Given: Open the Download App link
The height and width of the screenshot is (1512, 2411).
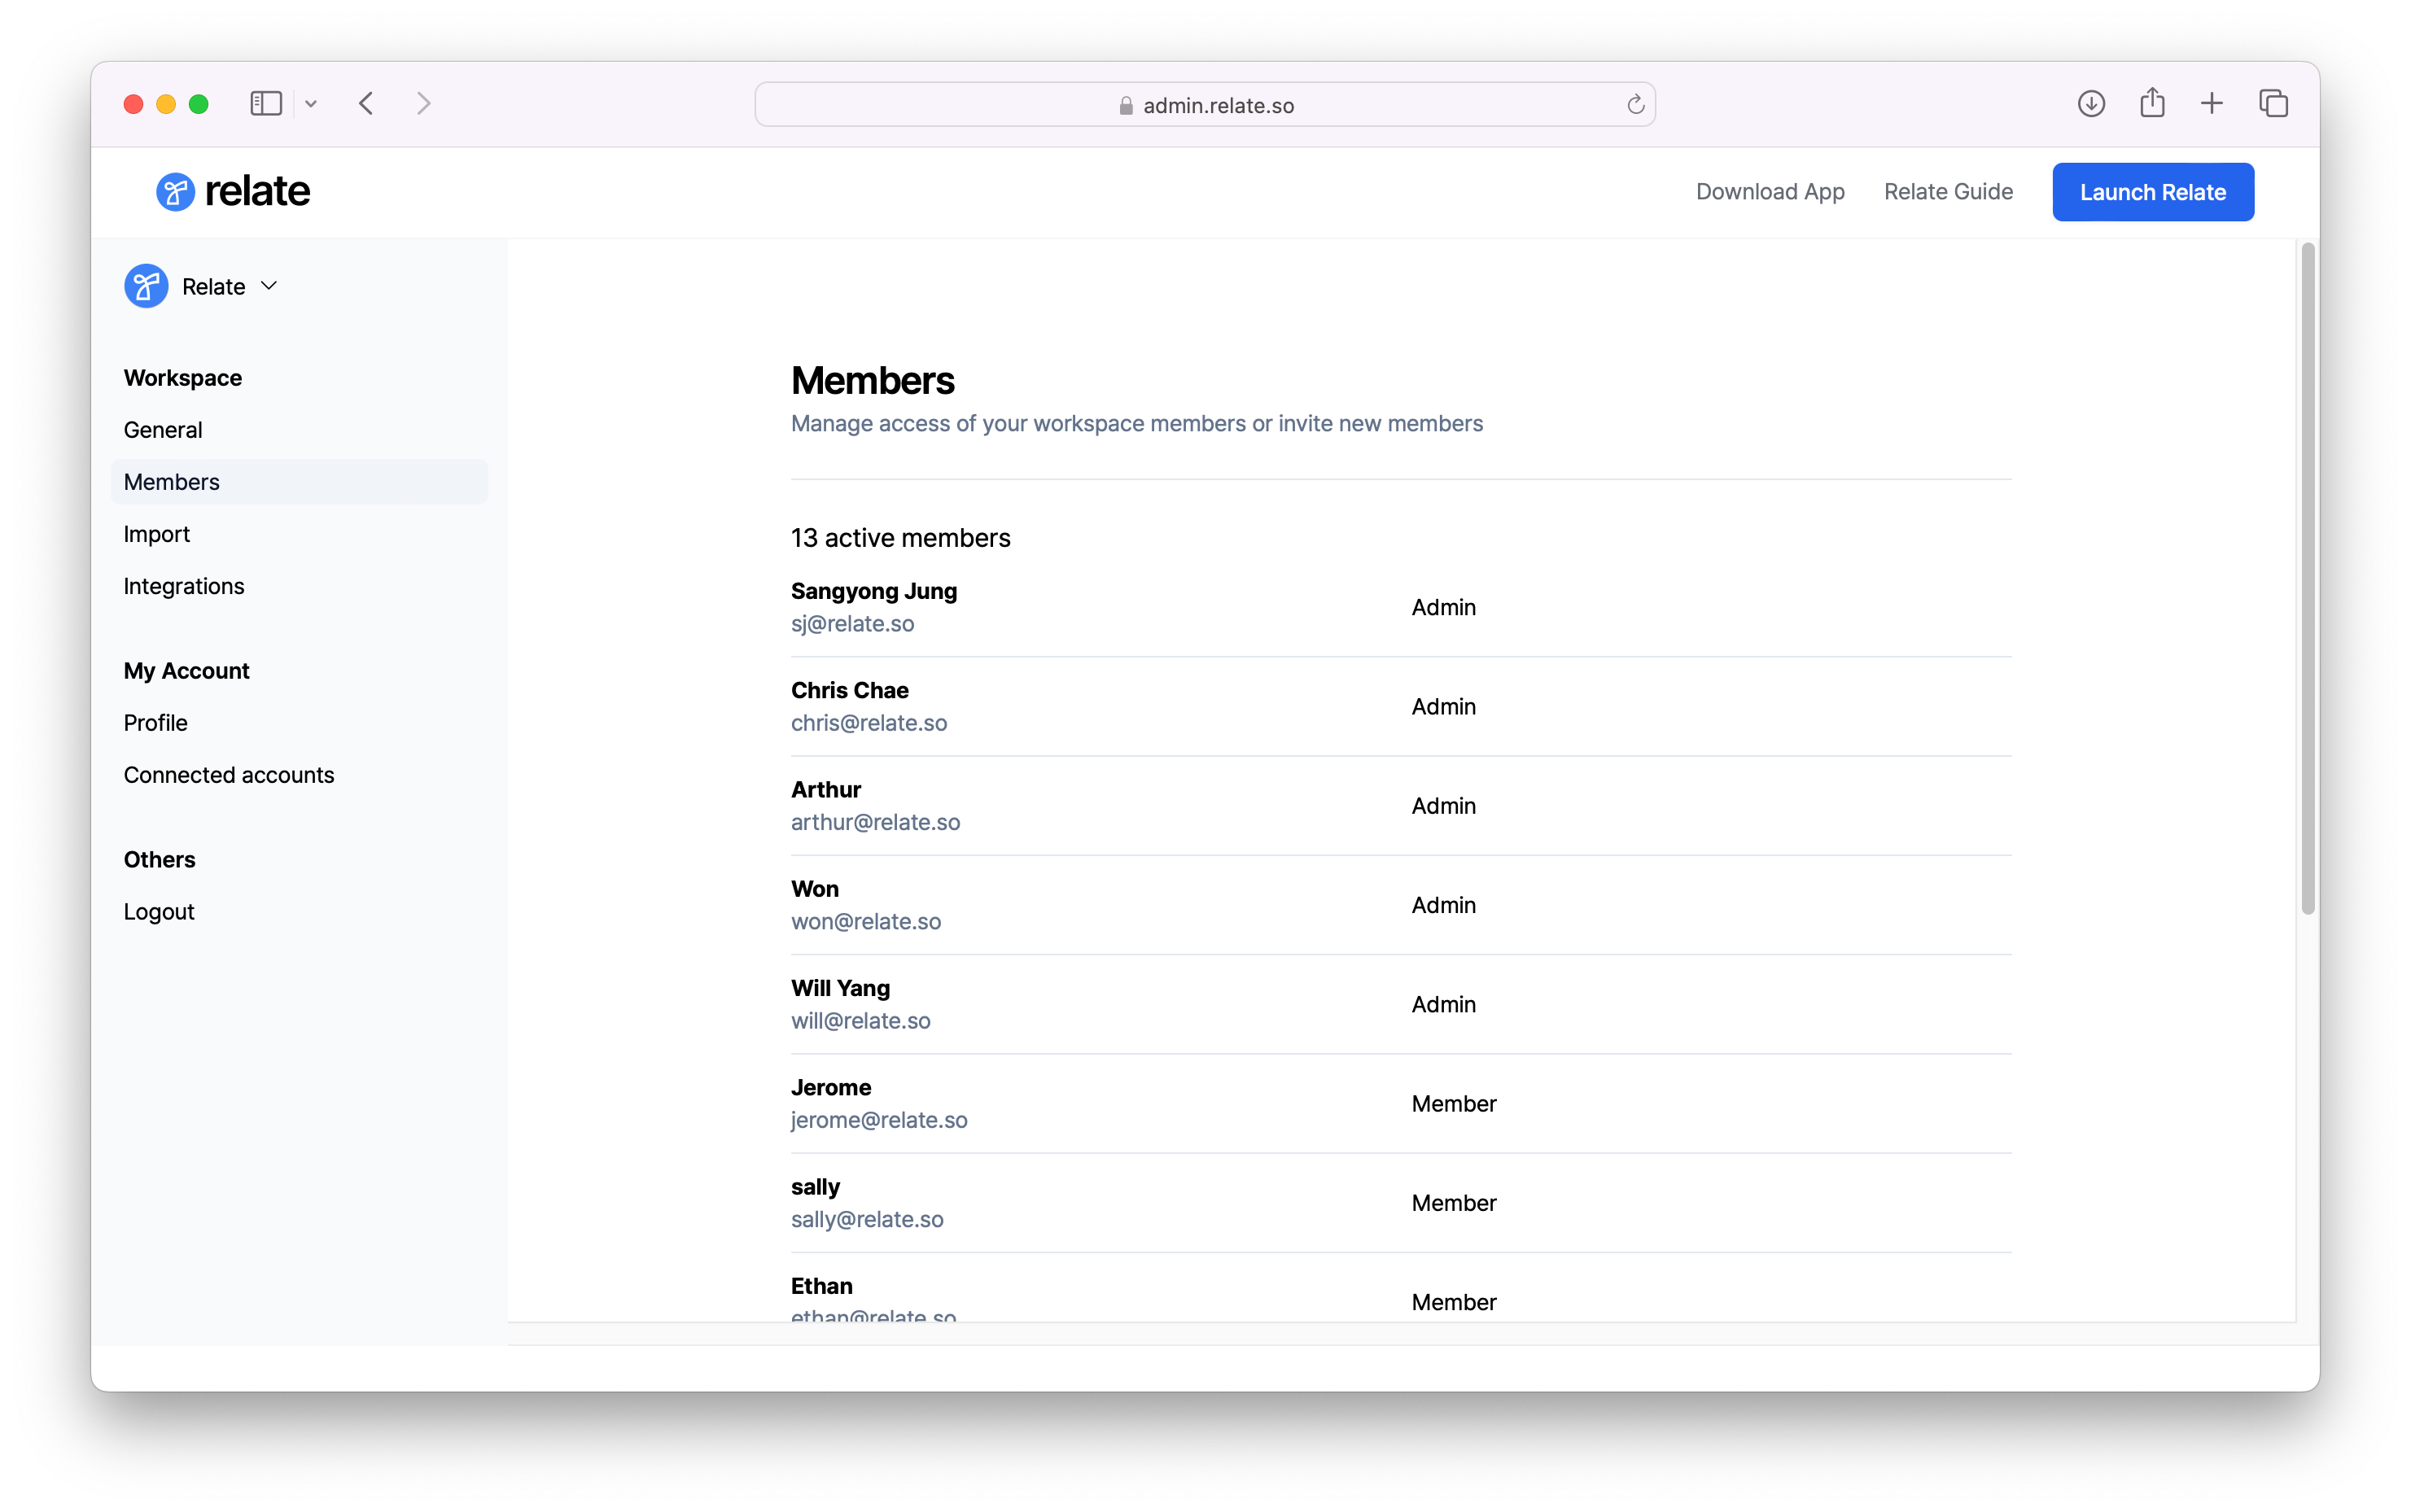Looking at the screenshot, I should pos(1770,192).
